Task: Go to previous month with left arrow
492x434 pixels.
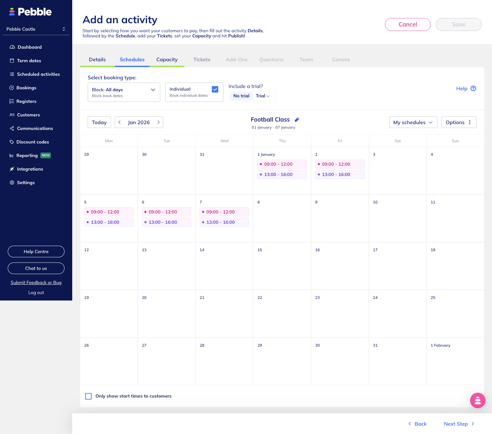Action: (x=120, y=123)
